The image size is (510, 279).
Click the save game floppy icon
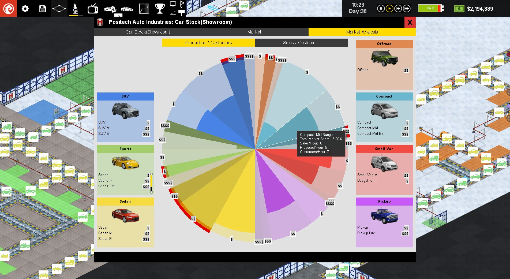[43, 8]
